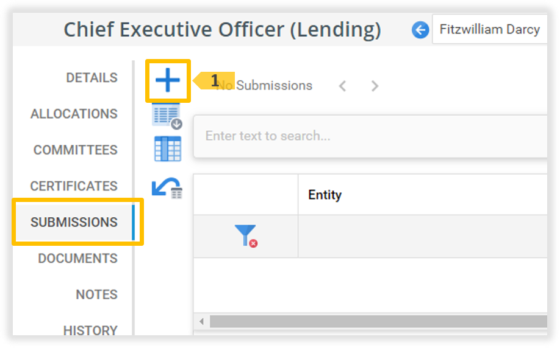Click the blue back arrow circle icon

(x=420, y=29)
